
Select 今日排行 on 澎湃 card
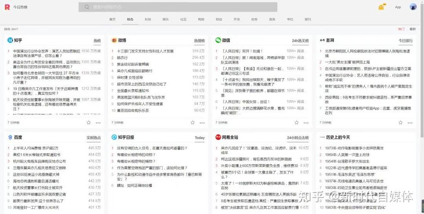coord(406,41)
